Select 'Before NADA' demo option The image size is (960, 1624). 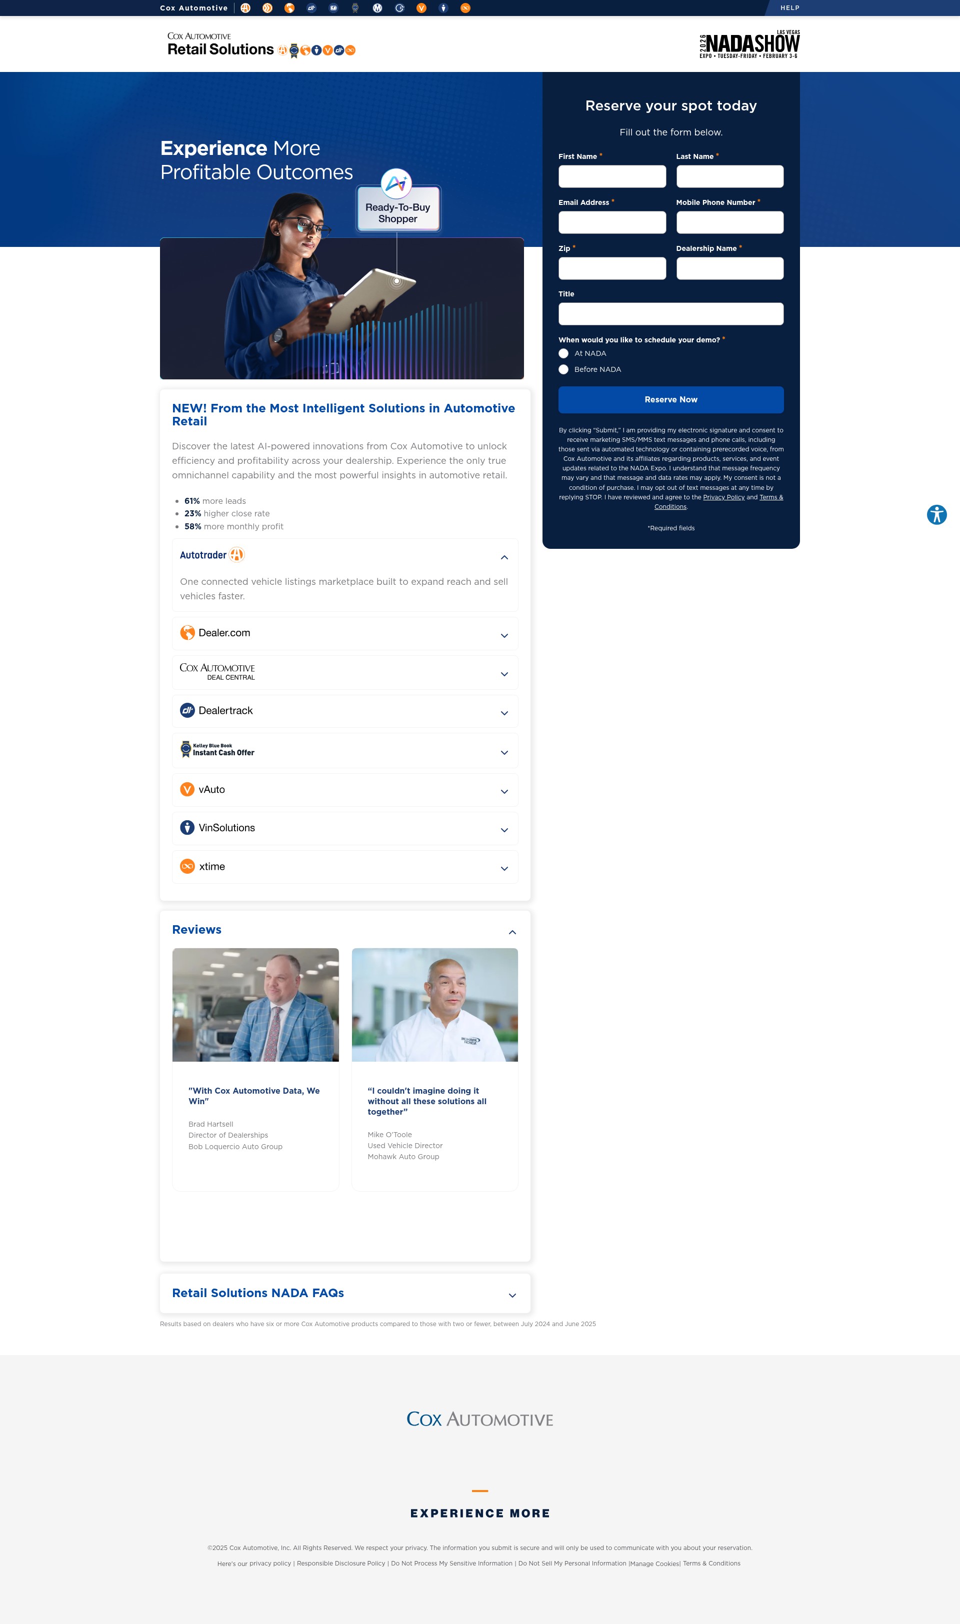point(563,370)
